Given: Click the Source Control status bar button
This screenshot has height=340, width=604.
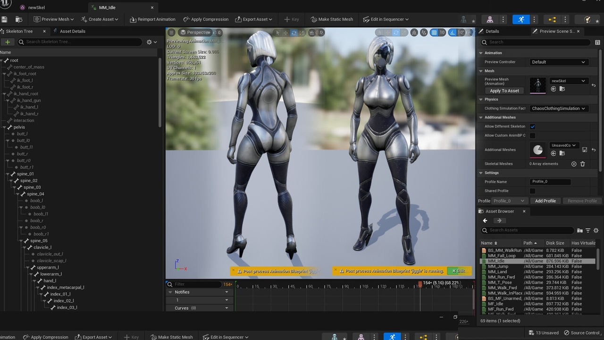Looking at the screenshot, I should (x=582, y=333).
